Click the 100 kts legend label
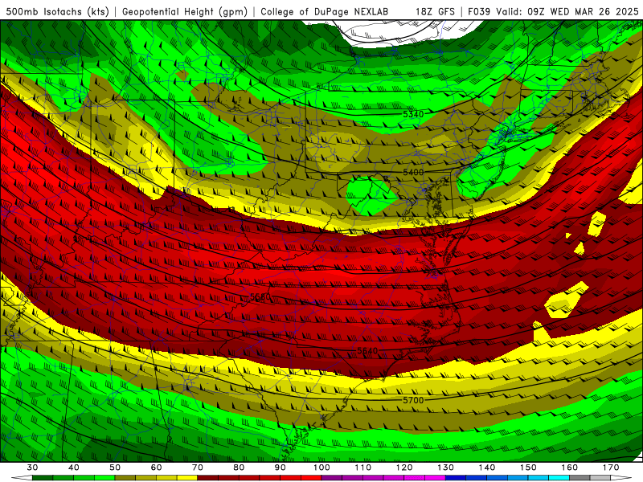This screenshot has width=643, height=482. point(321,468)
